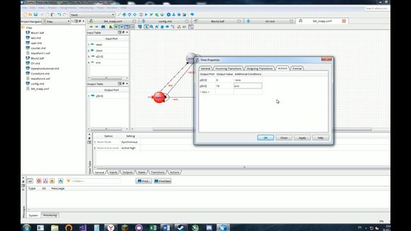Switch to the Transitions tab in State Table

[x=157, y=173]
